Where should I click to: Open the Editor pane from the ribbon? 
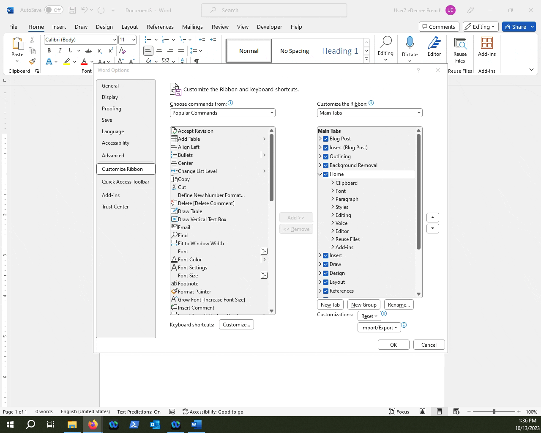pos(434,47)
